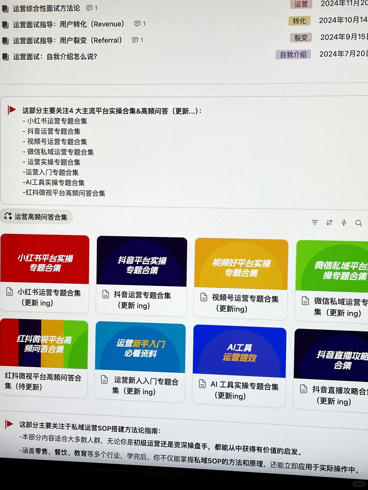368x490 pixels.
Task: Click date 2024年9月15 in 裂变 row
Action: (x=344, y=37)
